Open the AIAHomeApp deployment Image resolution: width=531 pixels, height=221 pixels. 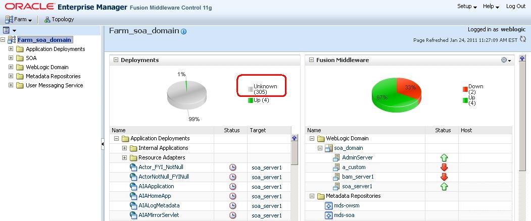coord(155,196)
